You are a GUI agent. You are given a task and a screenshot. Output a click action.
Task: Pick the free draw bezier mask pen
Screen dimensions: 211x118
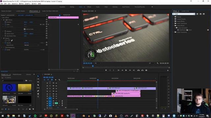[12, 40]
